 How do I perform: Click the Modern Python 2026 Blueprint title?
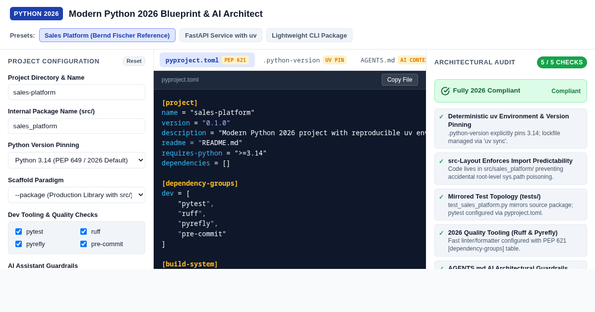pos(166,14)
